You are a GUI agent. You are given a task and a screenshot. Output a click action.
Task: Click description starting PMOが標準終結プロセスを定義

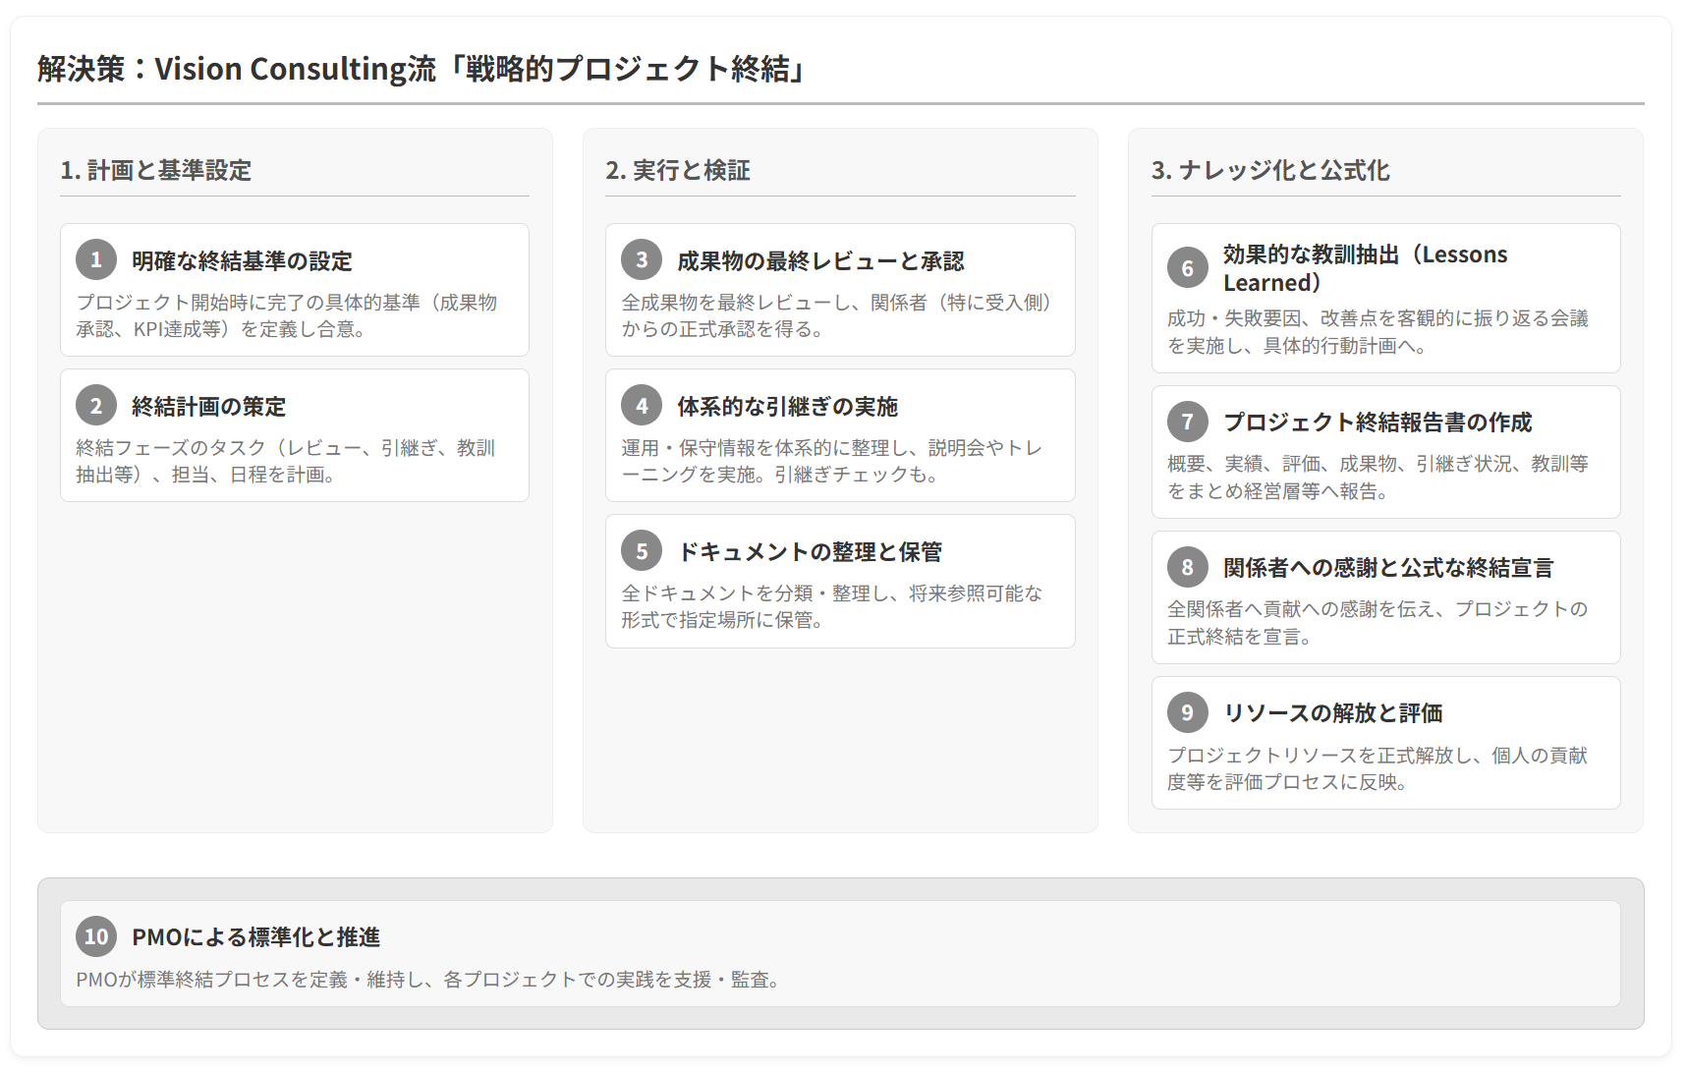(x=430, y=980)
